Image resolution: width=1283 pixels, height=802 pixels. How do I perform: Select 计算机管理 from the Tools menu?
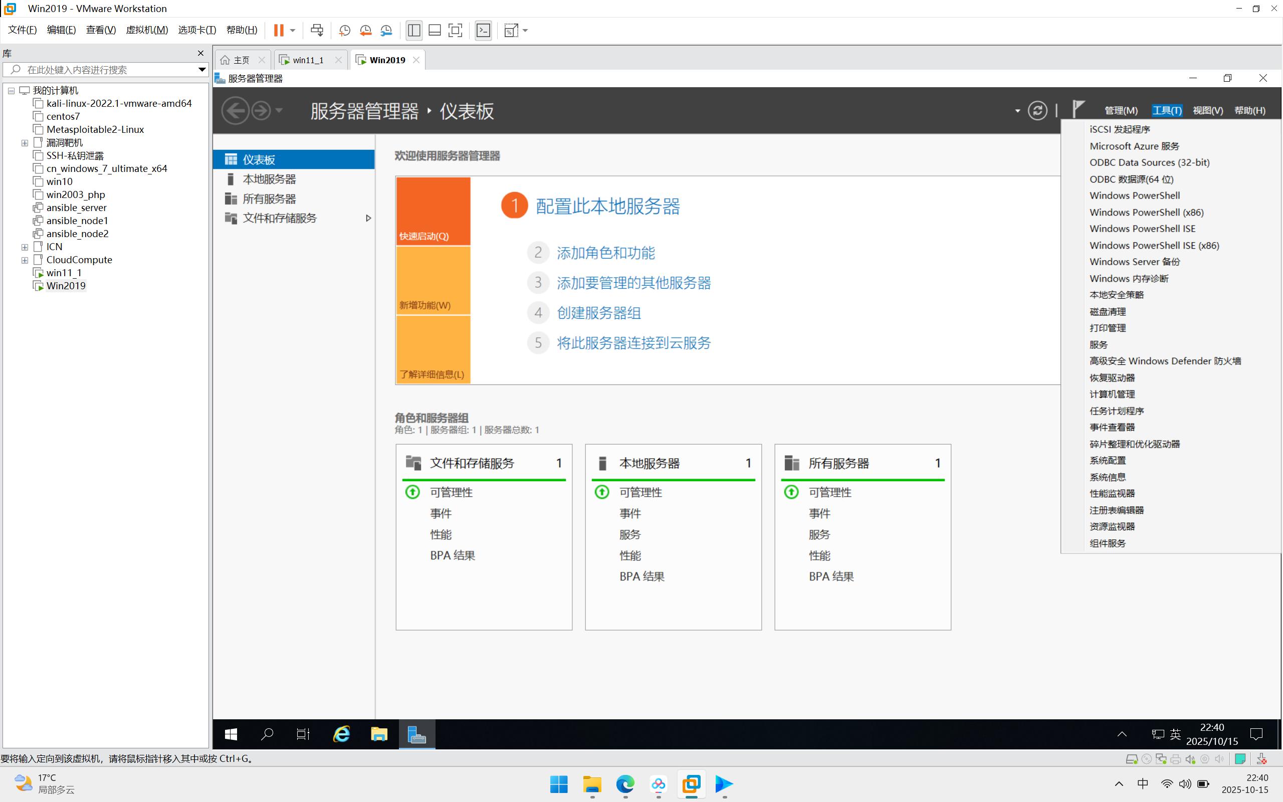point(1112,394)
